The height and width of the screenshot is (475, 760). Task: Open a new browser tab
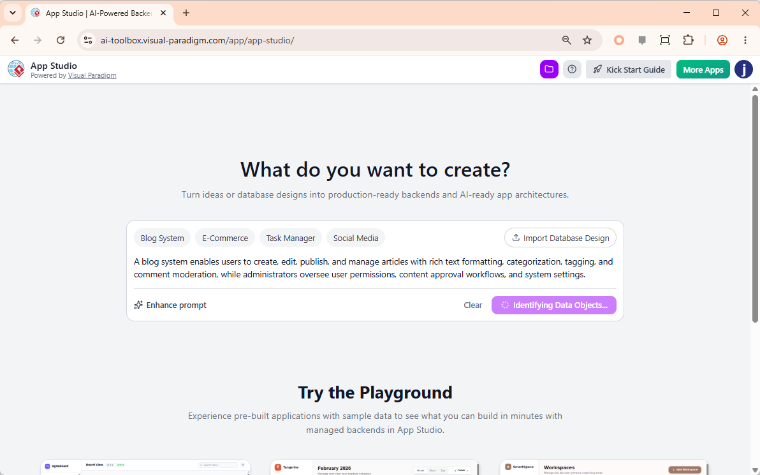click(x=186, y=13)
